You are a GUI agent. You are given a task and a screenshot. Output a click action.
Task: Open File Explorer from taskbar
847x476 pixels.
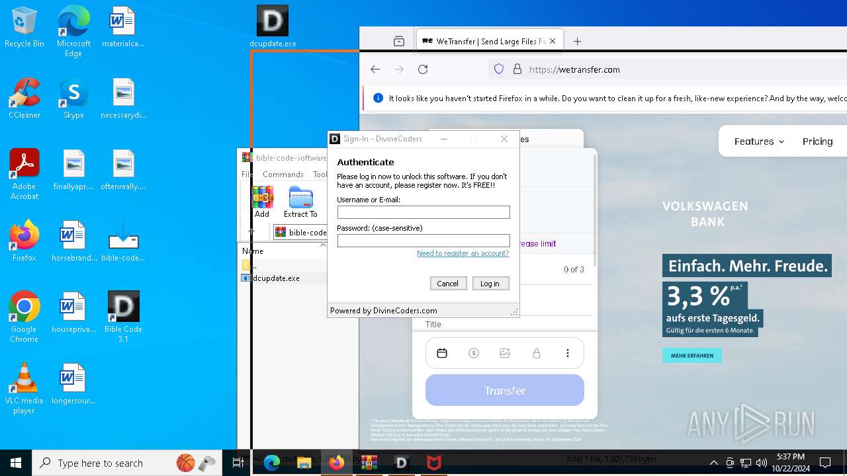304,463
